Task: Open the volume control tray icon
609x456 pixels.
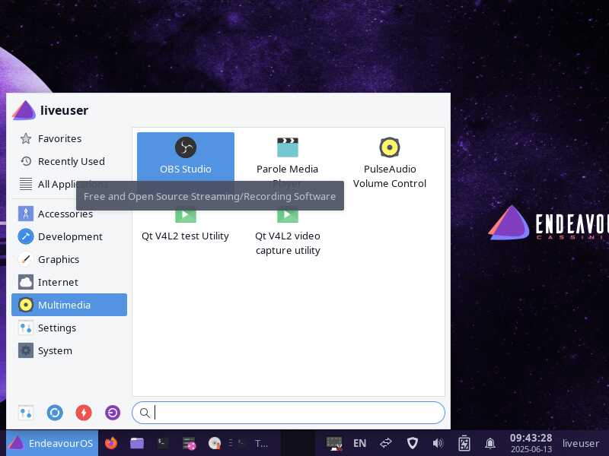Action: (x=438, y=443)
